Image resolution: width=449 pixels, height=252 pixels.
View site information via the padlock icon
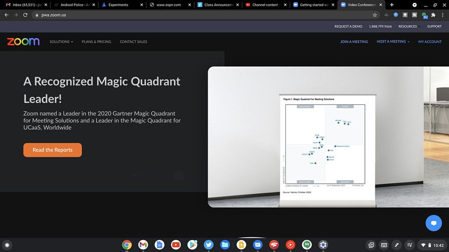coord(37,14)
